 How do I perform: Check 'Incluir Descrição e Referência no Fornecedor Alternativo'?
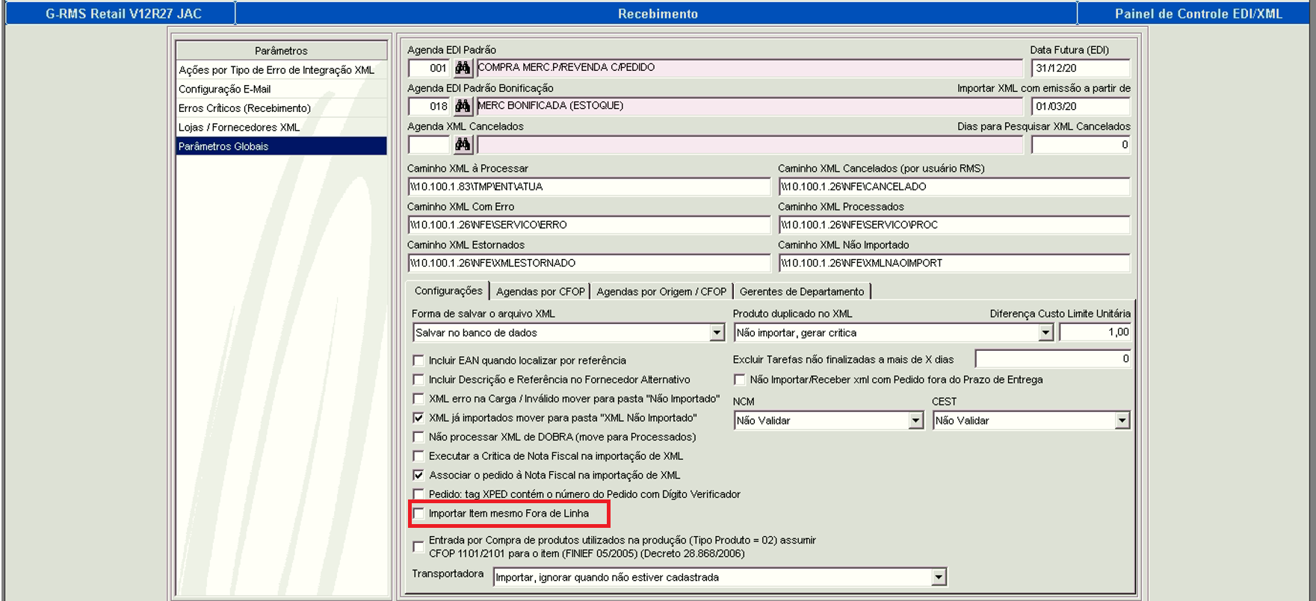pos(418,380)
